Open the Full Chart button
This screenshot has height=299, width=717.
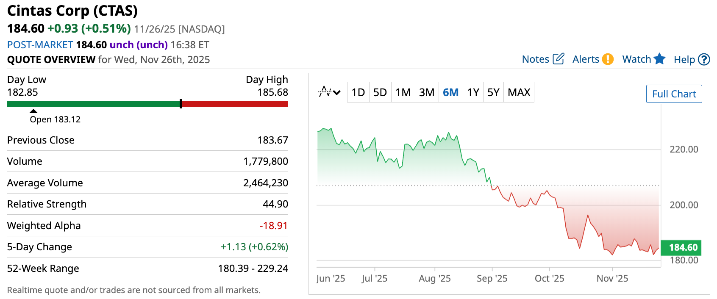coord(674,94)
